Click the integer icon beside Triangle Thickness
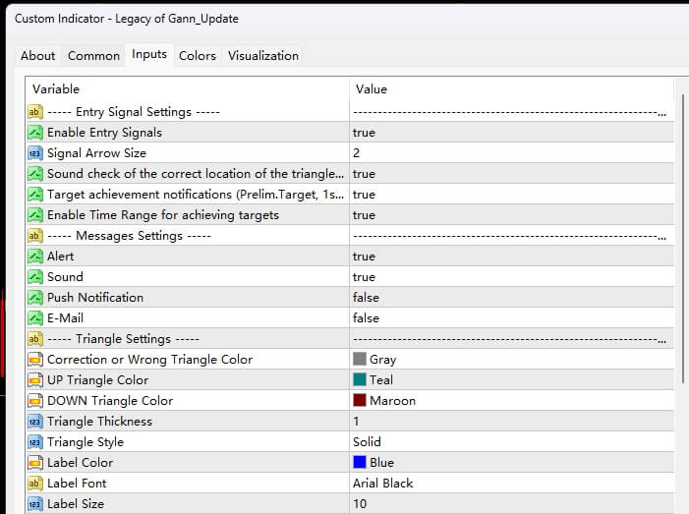The image size is (689, 514). (x=35, y=422)
